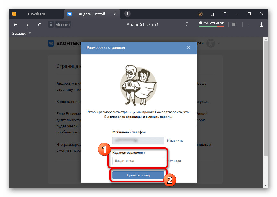The width and height of the screenshot is (277, 197).
Task: Click the Lumpics orange tab favicon
Action: 14,14
